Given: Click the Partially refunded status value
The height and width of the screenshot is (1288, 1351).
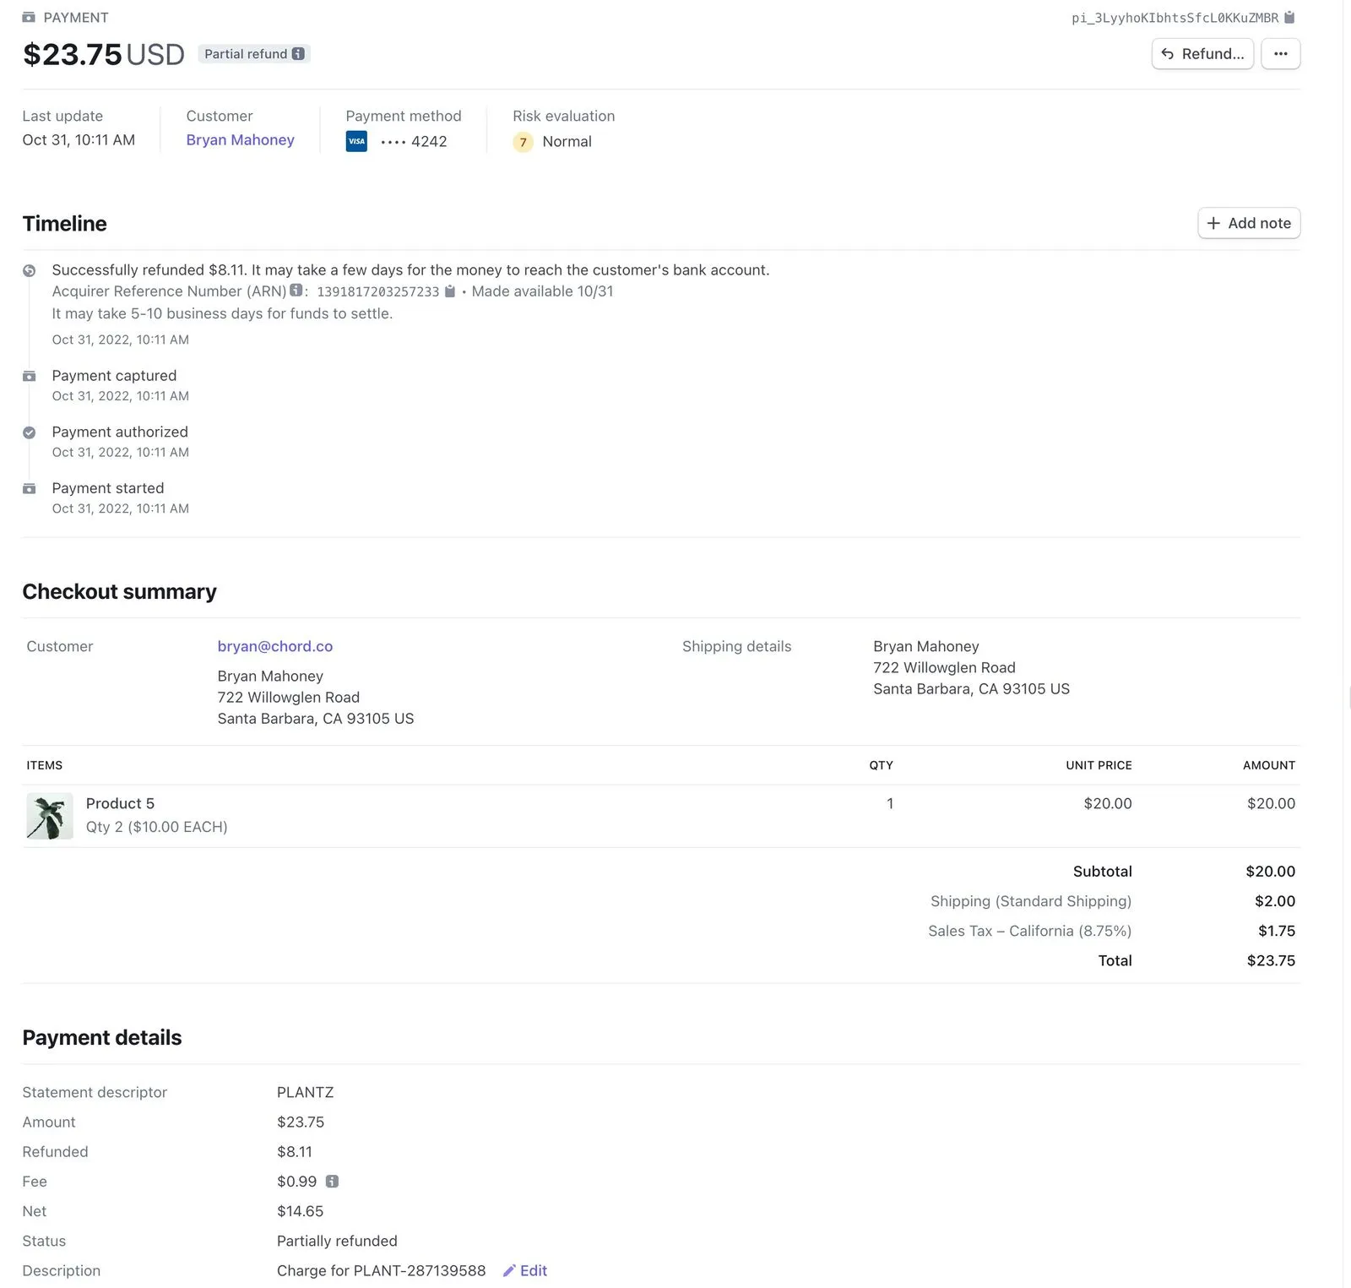Looking at the screenshot, I should [x=337, y=1241].
